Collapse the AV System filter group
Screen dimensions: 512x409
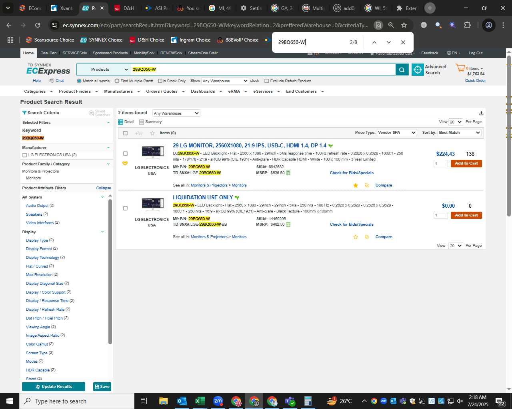tap(102, 197)
